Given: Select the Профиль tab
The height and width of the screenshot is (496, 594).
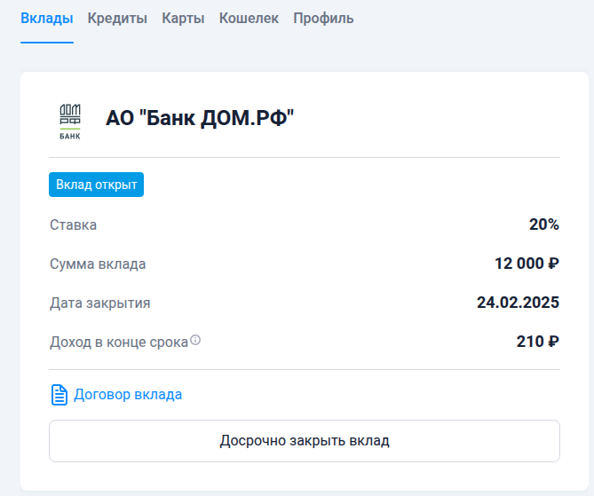Looking at the screenshot, I should [323, 18].
